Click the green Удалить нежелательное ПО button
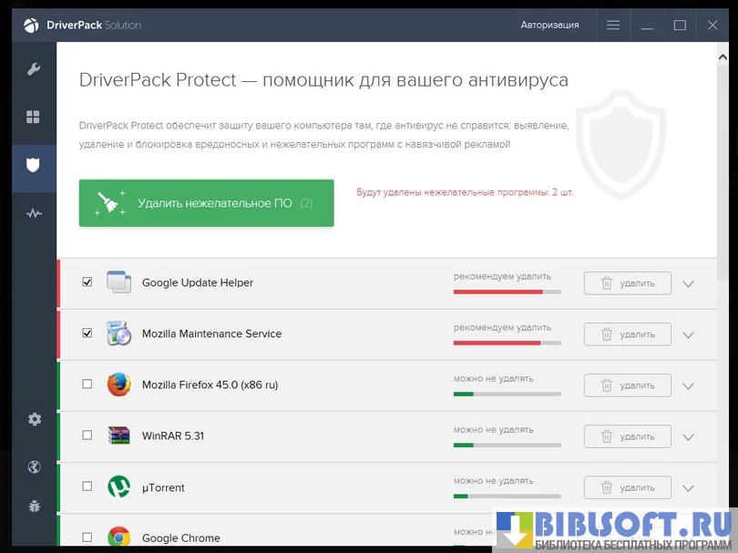738x553 pixels. tap(206, 203)
